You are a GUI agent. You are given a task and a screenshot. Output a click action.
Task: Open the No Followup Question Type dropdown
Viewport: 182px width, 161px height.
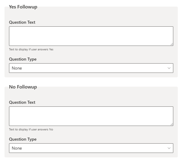coord(91,148)
